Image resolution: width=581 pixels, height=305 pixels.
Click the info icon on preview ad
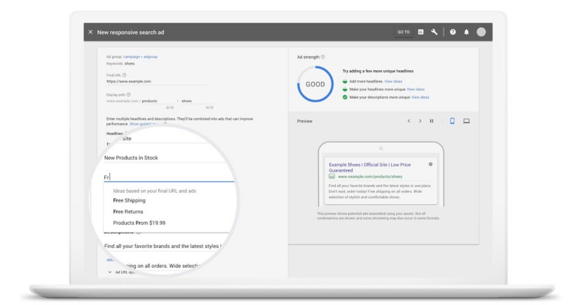431,164
